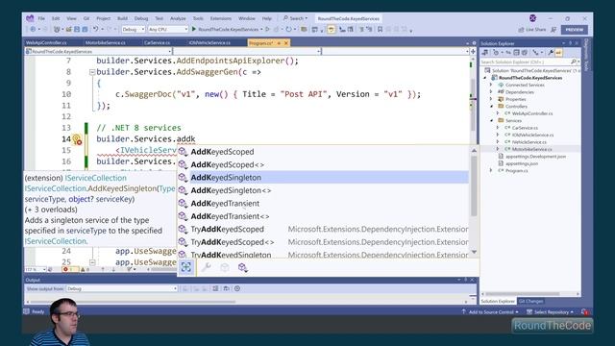Screen dimensions: 615x346
Task: Switch to WebApiController.cs tab
Action: [x=46, y=42]
